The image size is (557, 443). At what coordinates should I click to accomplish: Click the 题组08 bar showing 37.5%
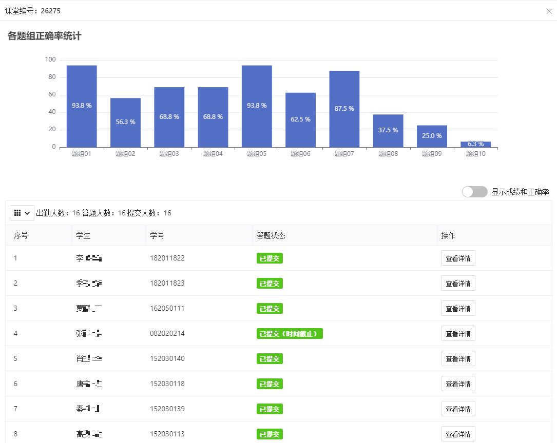(x=388, y=131)
